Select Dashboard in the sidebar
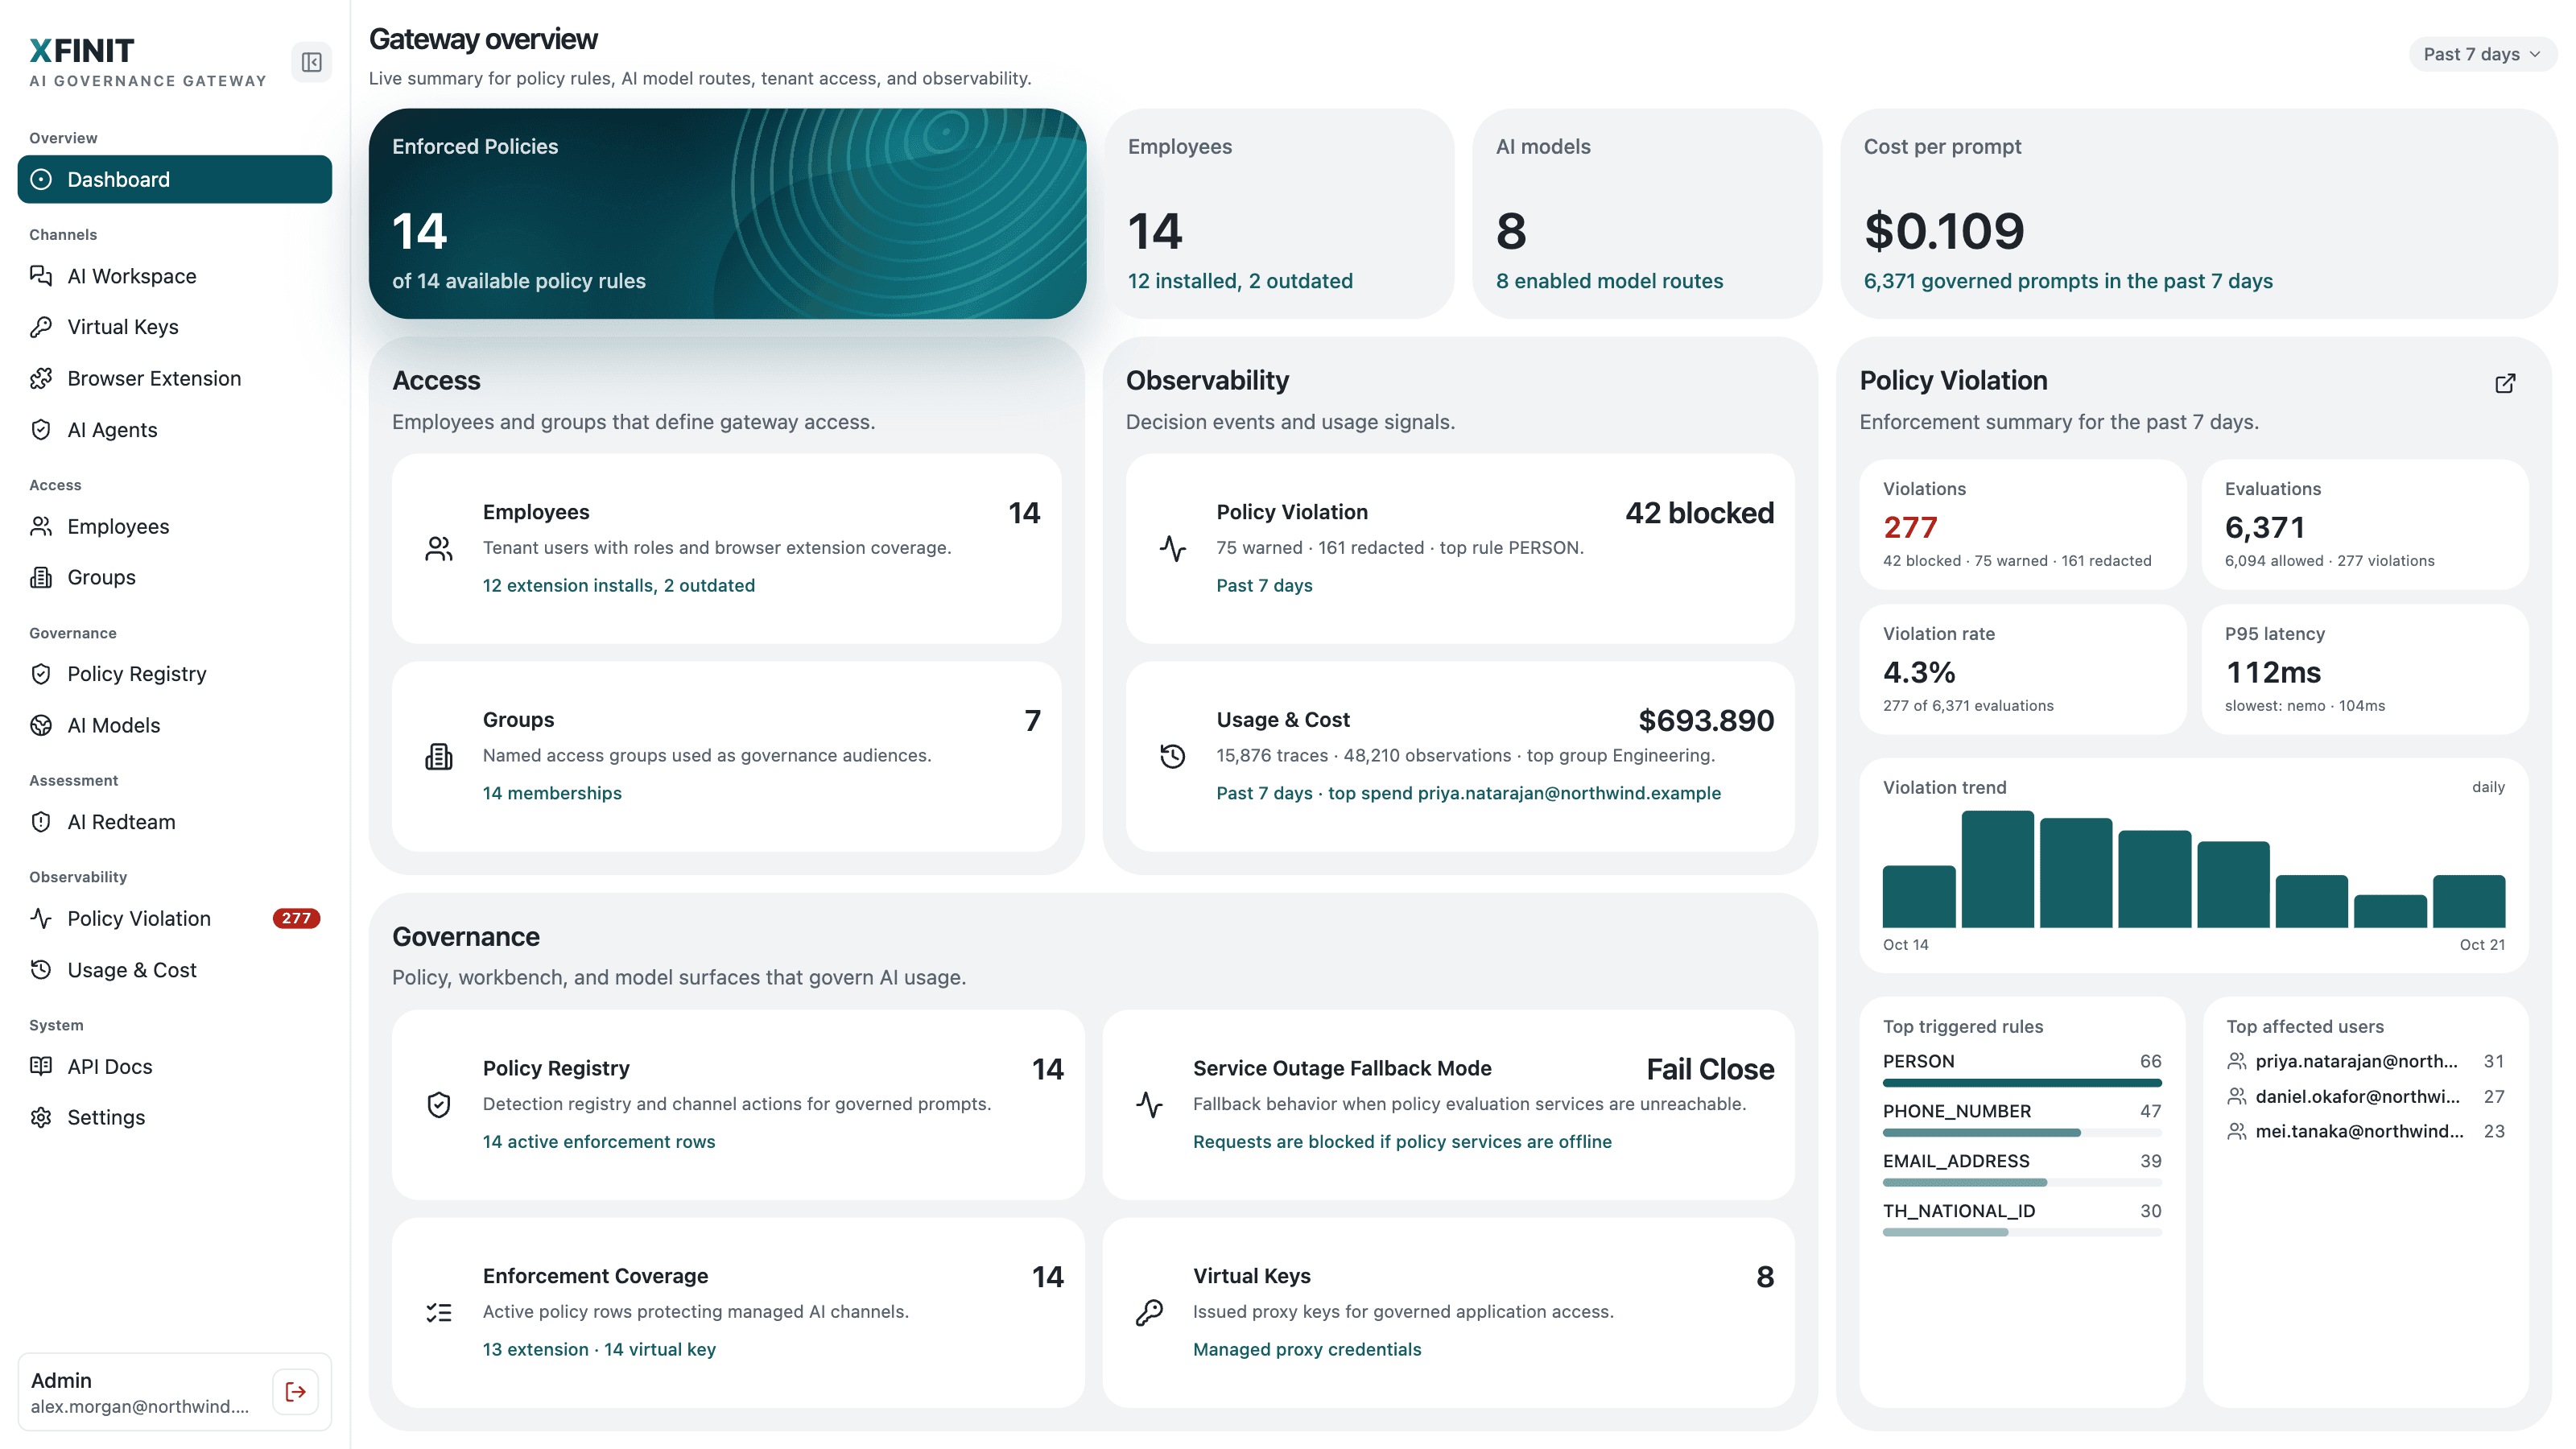The width and height of the screenshot is (2576, 1449). tap(175, 179)
